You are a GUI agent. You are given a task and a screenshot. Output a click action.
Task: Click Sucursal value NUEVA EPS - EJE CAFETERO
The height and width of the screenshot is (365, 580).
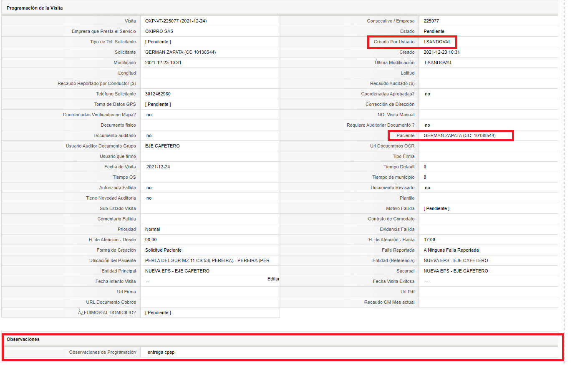(456, 271)
